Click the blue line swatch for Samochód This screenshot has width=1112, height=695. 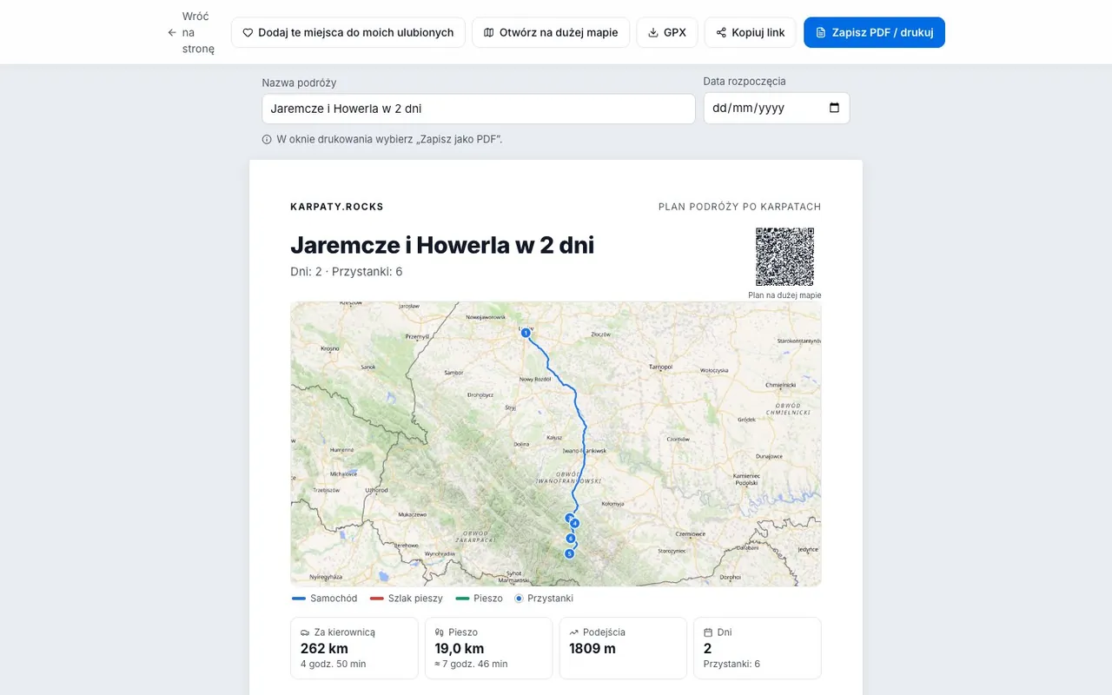(299, 599)
